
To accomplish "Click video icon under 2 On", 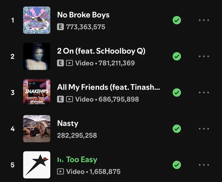I will click(x=69, y=63).
